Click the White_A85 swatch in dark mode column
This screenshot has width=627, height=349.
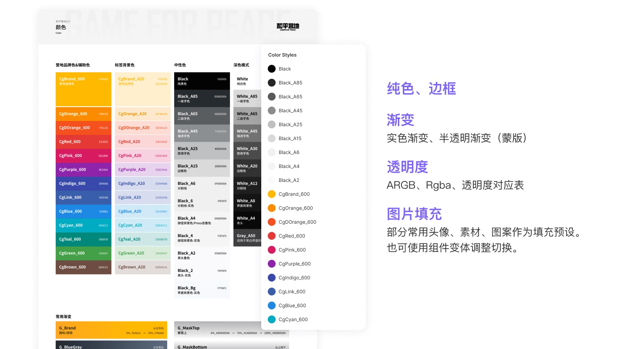[x=247, y=98]
